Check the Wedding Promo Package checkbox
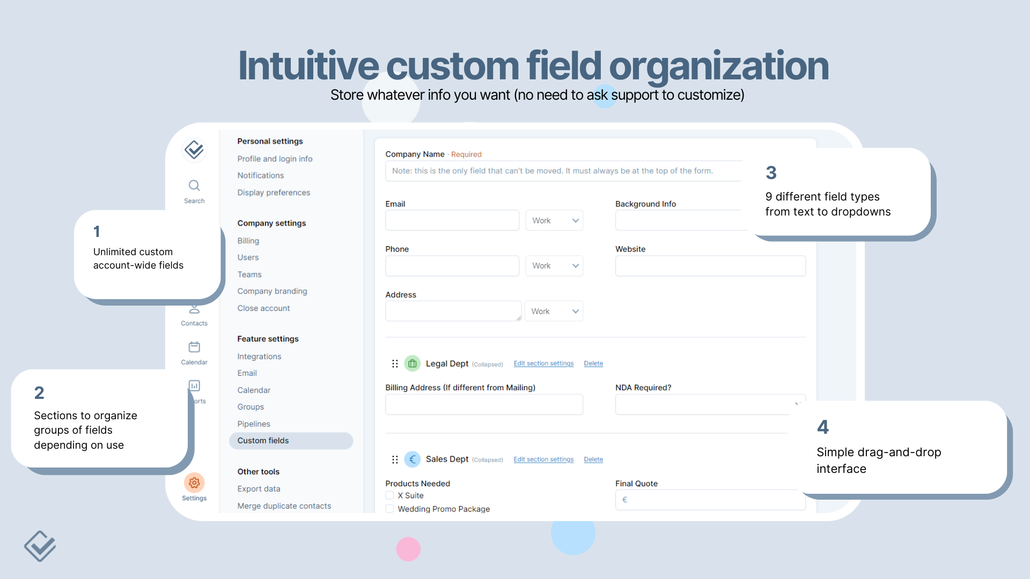1030x579 pixels. pyautogui.click(x=389, y=509)
